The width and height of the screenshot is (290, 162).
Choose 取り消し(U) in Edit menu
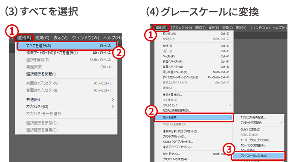(x=194, y=34)
